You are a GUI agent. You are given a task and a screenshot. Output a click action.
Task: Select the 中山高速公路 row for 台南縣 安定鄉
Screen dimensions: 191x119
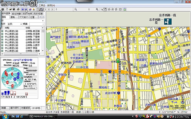click(21, 40)
